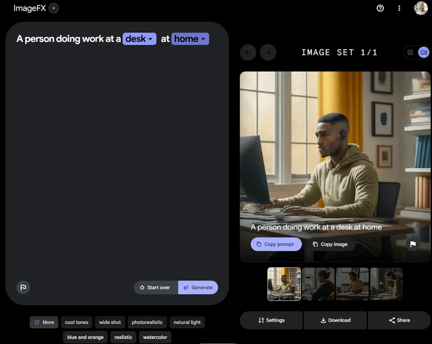Add the 'realistic' style chip
The width and height of the screenshot is (432, 344).
(x=123, y=337)
